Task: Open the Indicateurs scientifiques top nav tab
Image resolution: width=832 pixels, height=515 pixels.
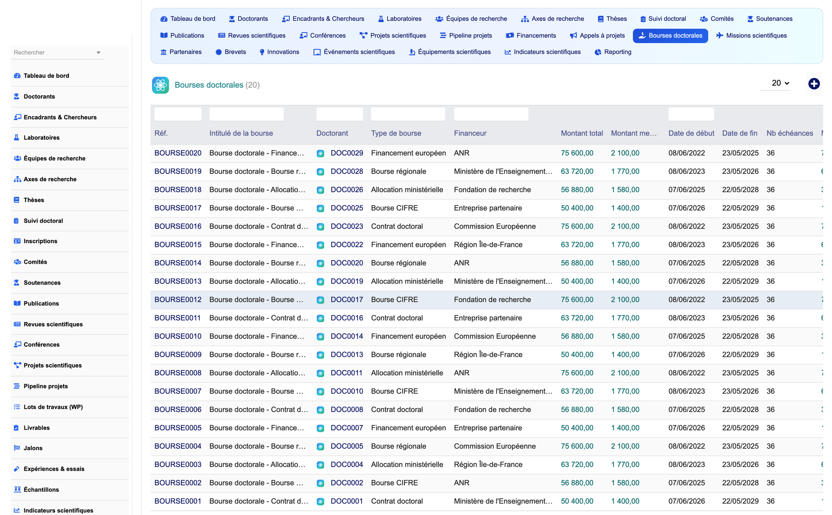Action: [543, 52]
